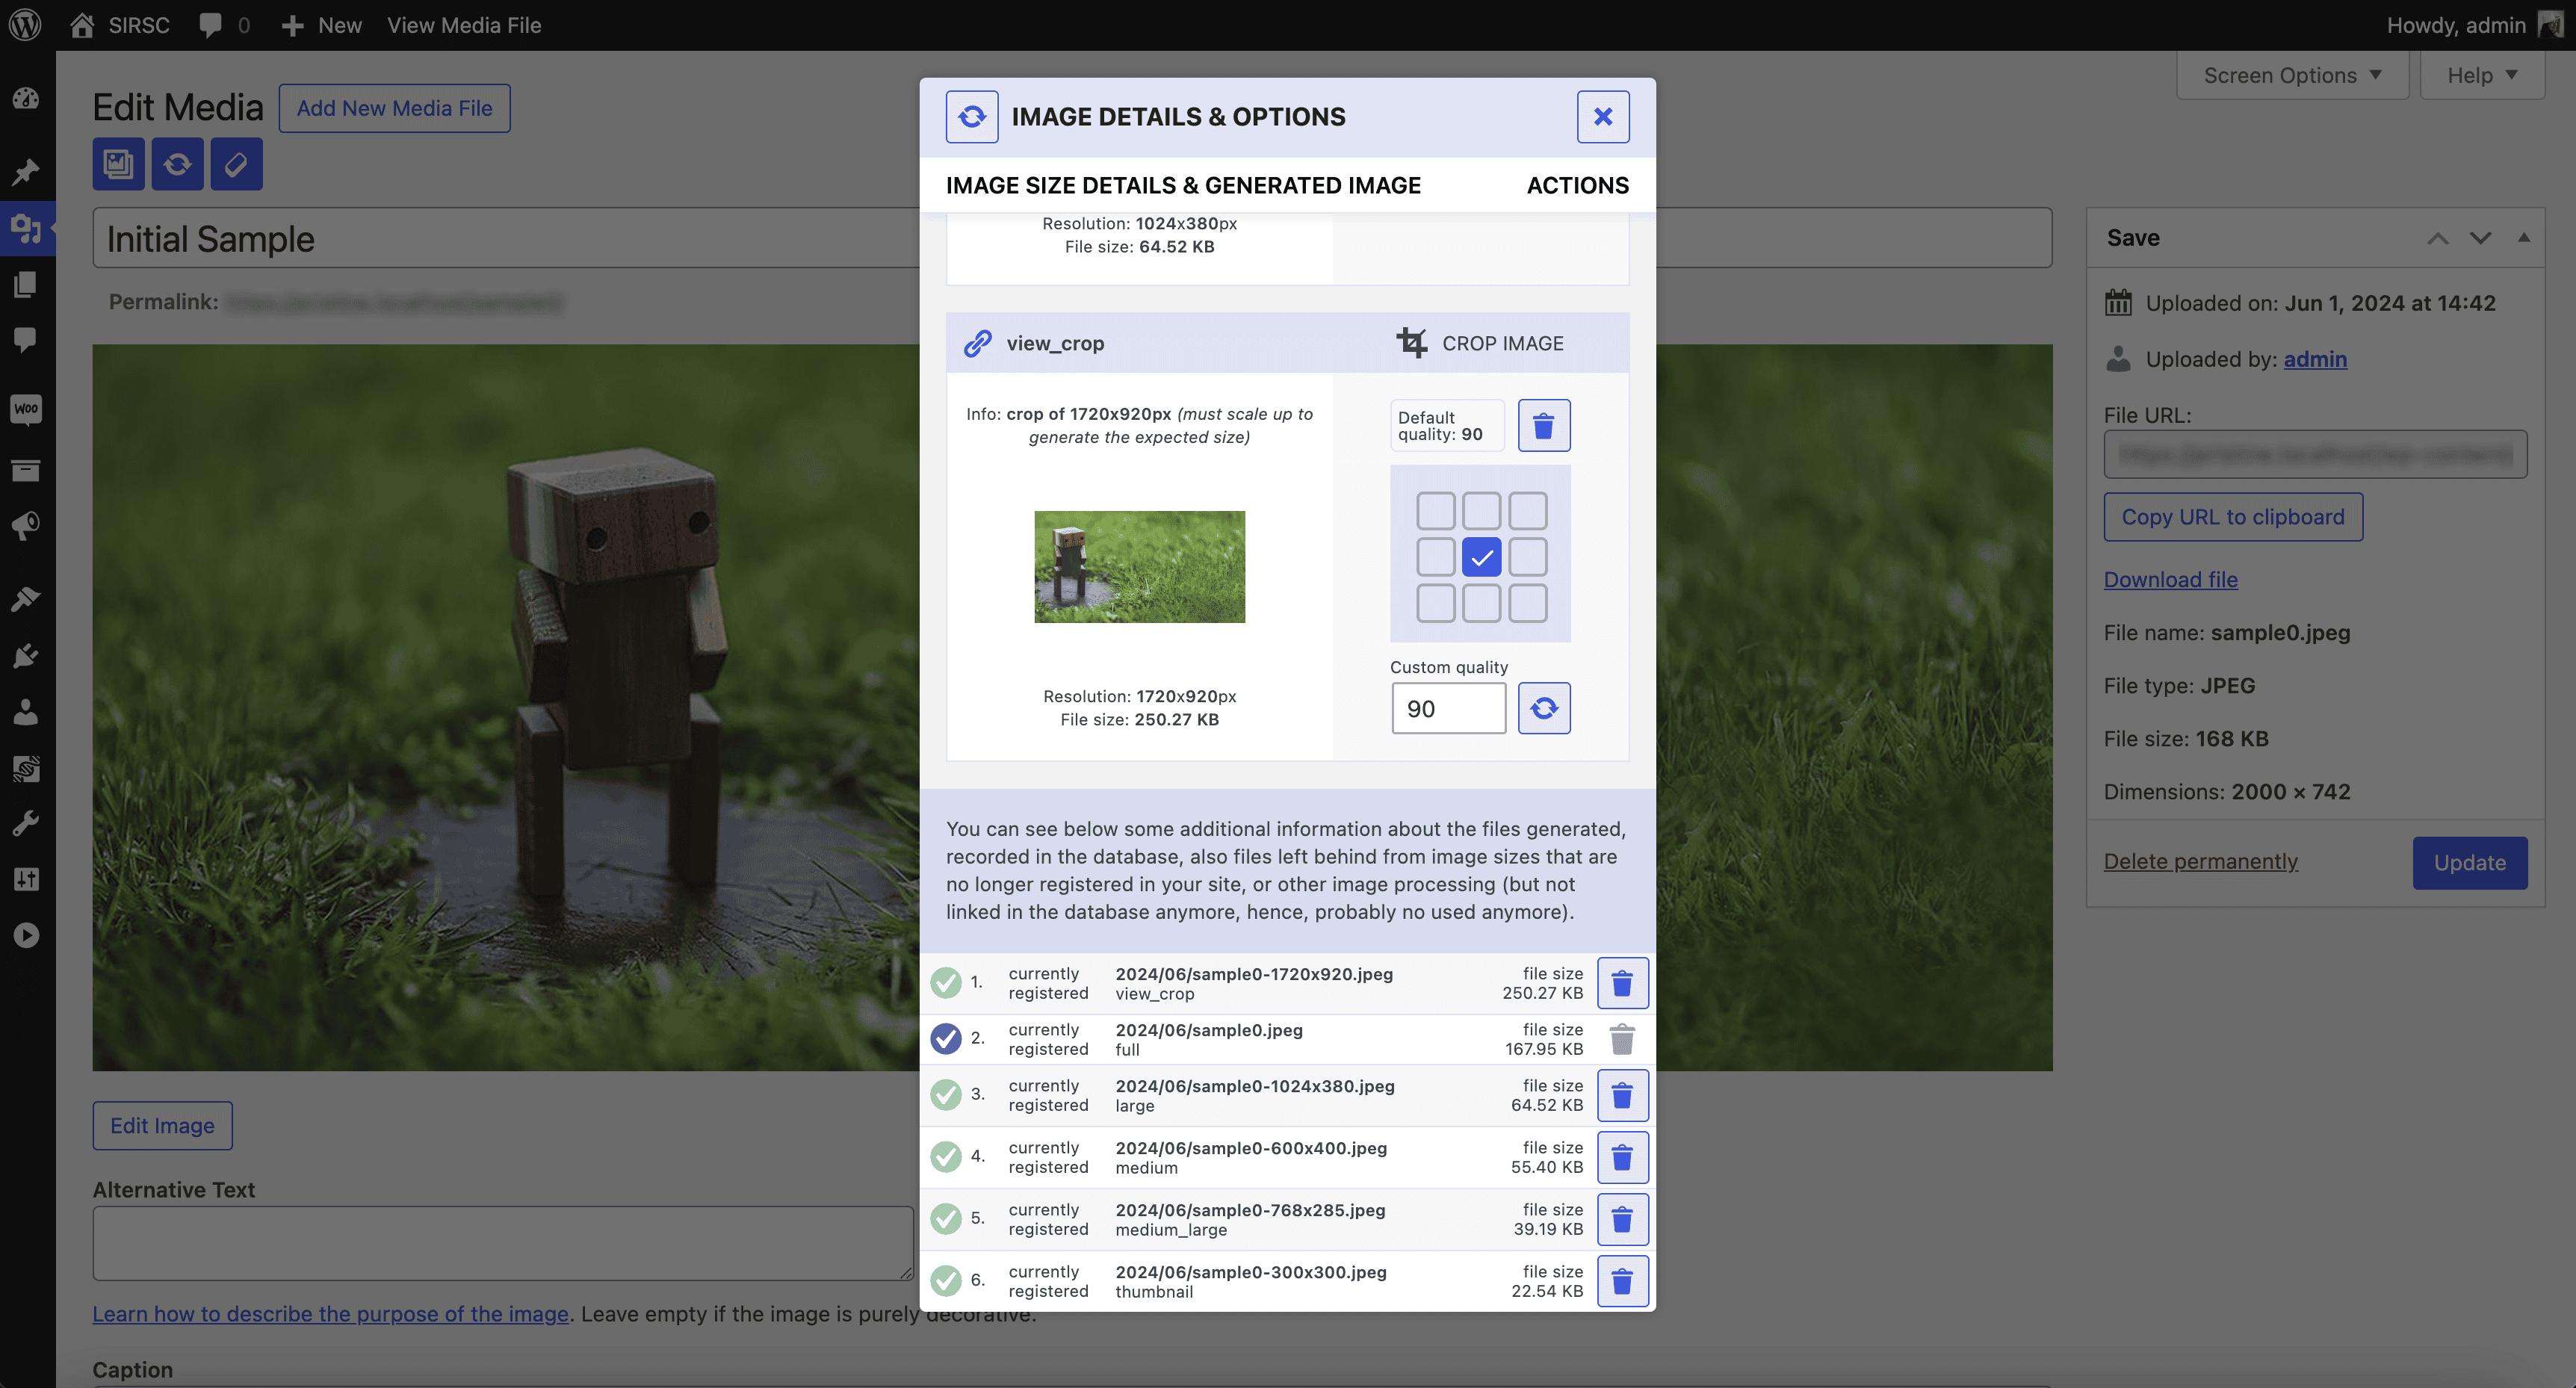2576x1388 pixels.
Task: Click Add New Media File button
Action: pyautogui.click(x=395, y=108)
